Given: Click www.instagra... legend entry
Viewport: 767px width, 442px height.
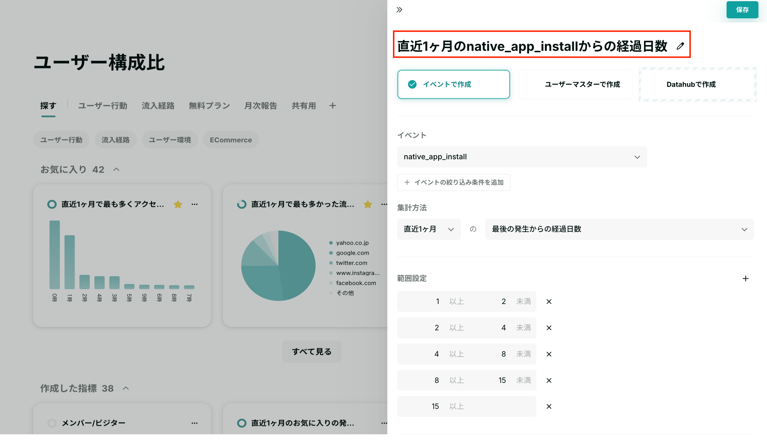Looking at the screenshot, I should (x=354, y=273).
